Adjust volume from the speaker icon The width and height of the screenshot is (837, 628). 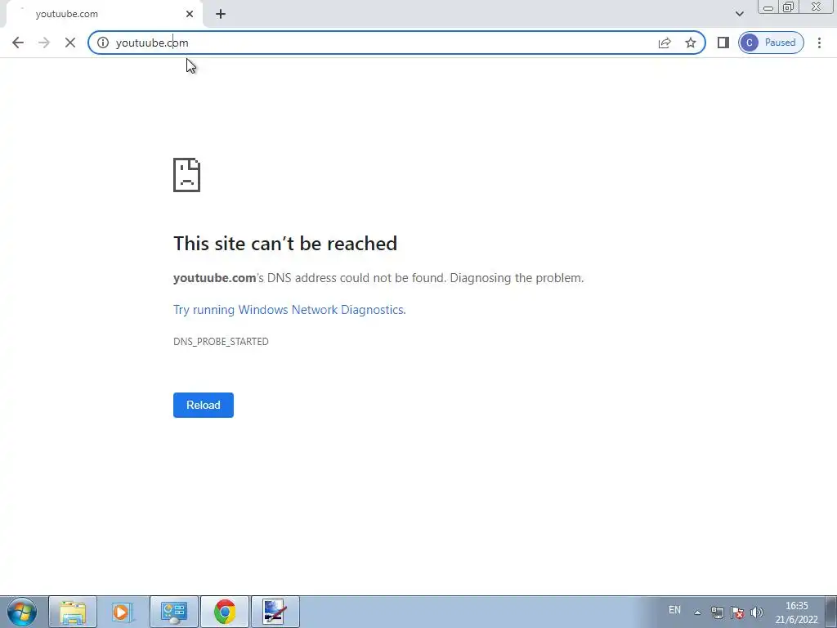pos(756,612)
